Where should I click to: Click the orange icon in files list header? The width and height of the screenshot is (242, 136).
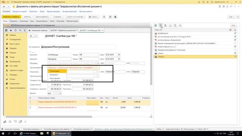230,30
